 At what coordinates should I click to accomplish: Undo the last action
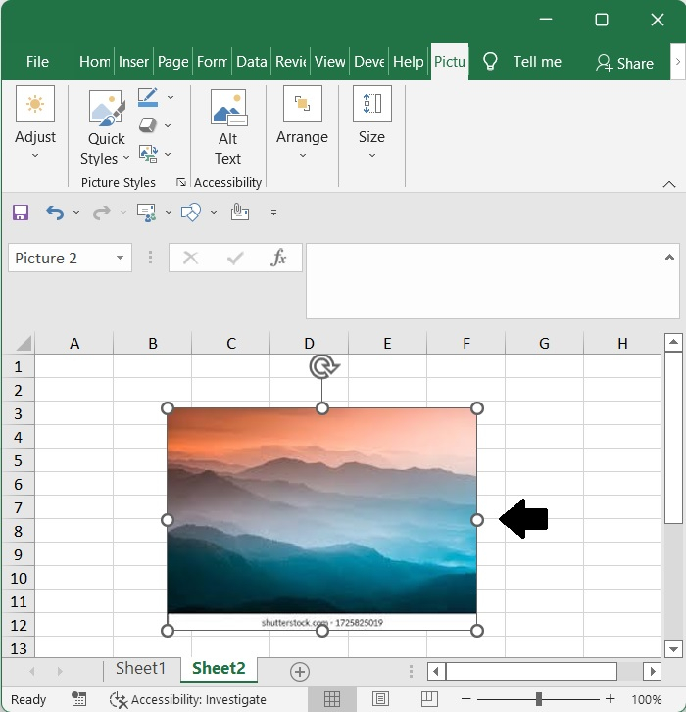(x=55, y=213)
